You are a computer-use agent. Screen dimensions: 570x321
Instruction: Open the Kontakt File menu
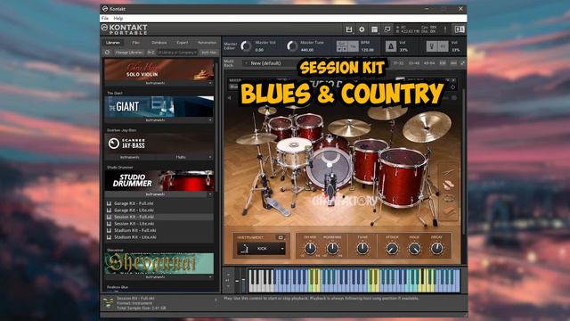[x=105, y=18]
